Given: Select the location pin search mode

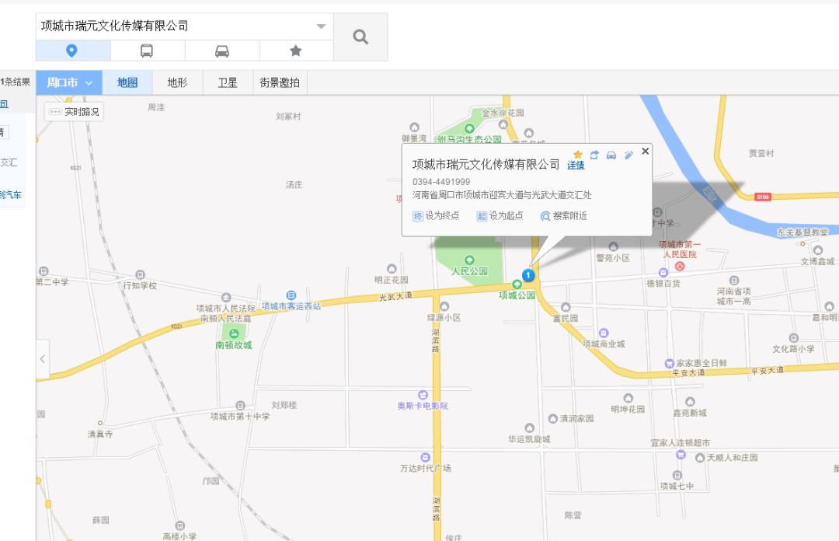Looking at the screenshot, I should 71,51.
